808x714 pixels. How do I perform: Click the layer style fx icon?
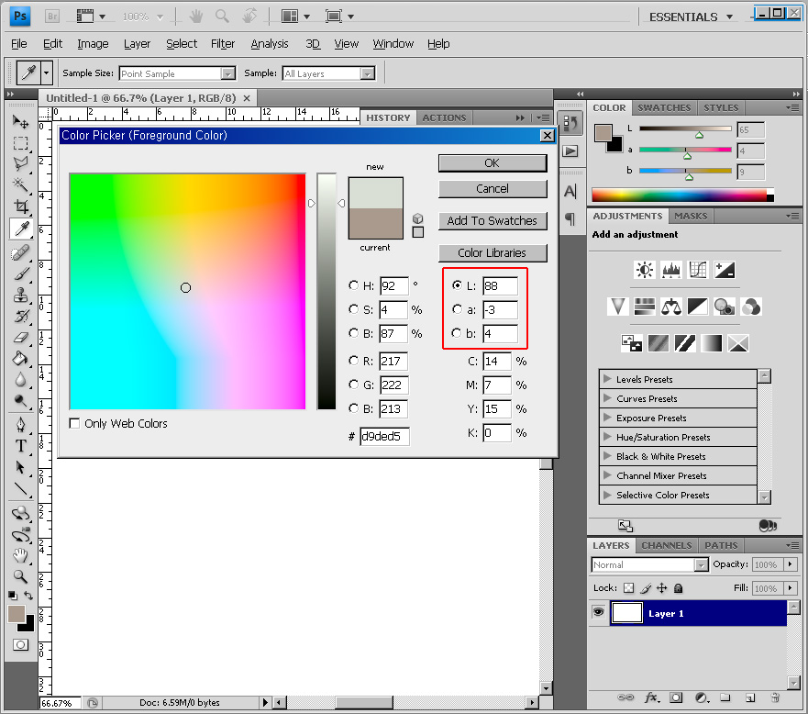coord(653,698)
